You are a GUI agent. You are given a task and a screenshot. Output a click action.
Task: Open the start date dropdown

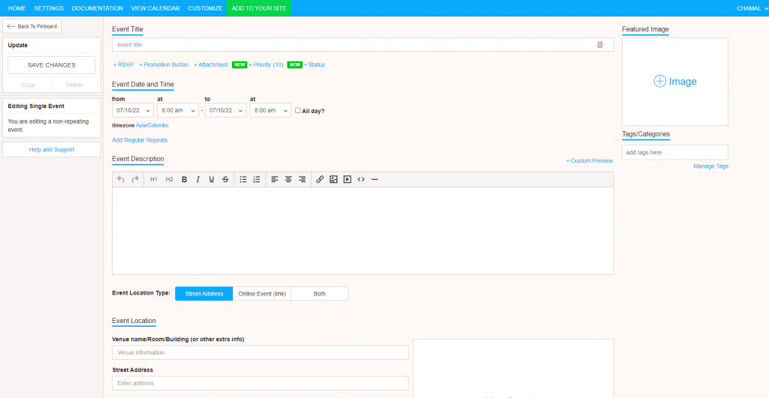(132, 110)
